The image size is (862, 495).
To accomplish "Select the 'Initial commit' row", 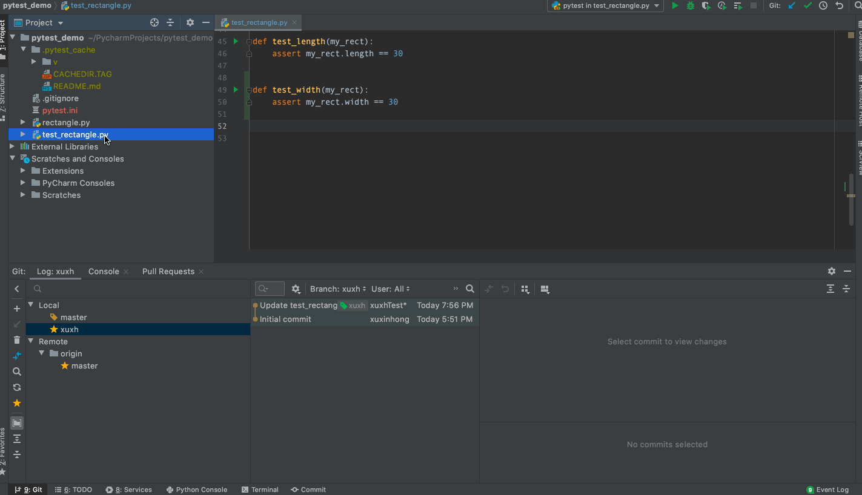I will 365,320.
